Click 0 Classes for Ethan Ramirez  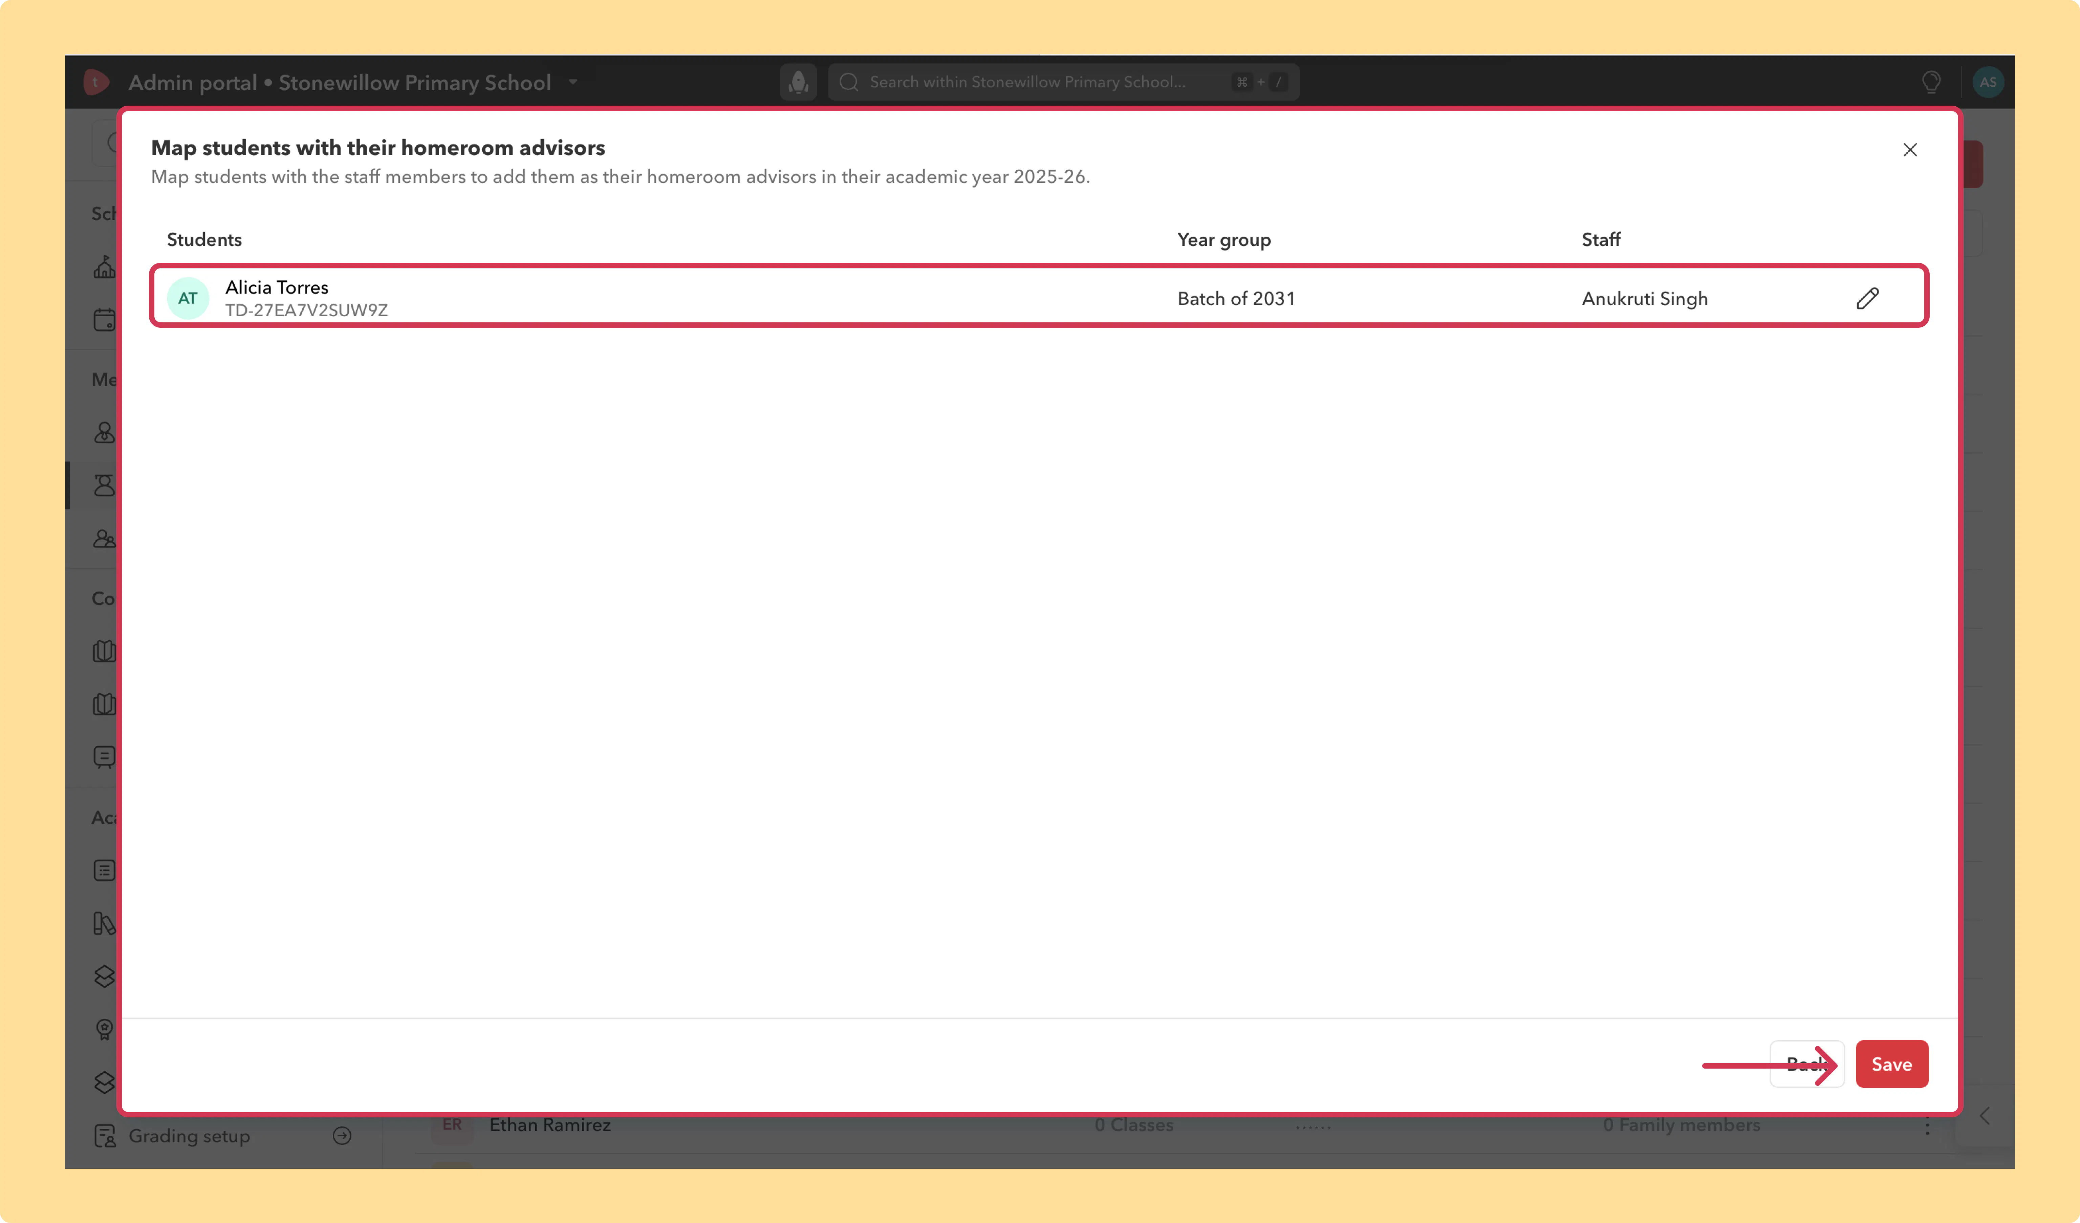pos(1133,1125)
